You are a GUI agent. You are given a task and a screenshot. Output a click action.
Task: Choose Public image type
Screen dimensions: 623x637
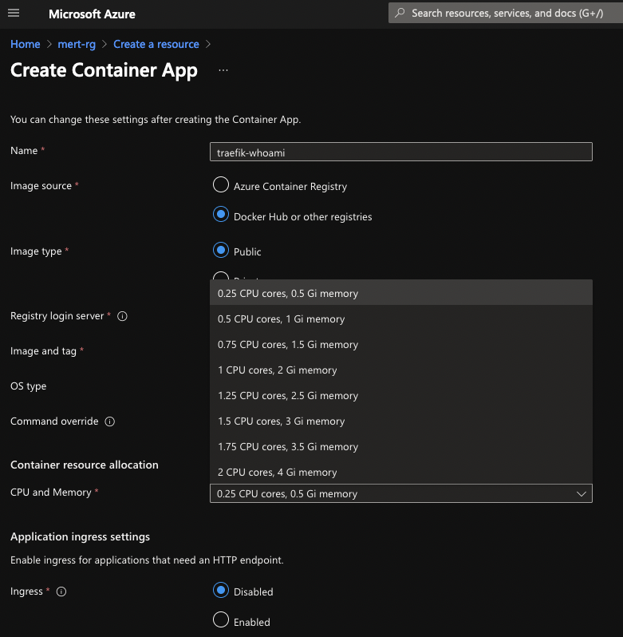tap(221, 251)
